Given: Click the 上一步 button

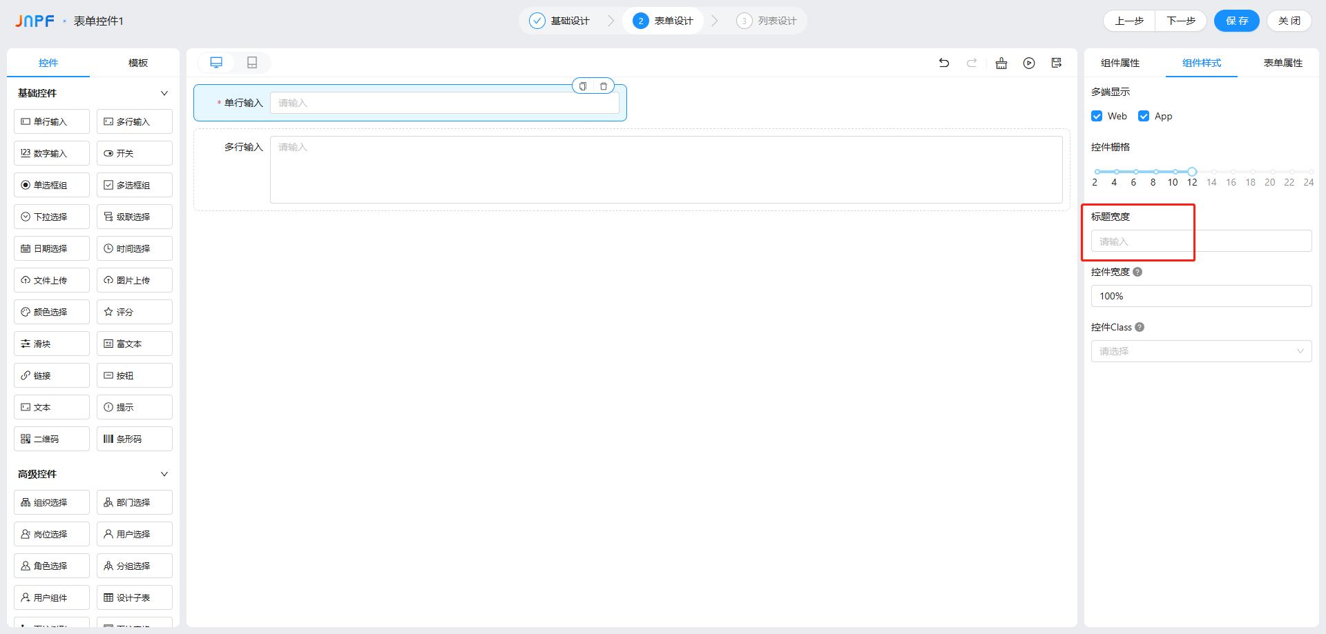Looking at the screenshot, I should 1129,21.
